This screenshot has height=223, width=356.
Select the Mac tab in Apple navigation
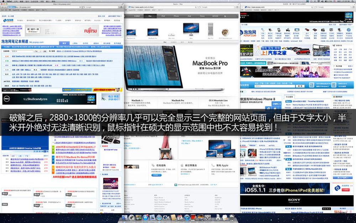click(150, 16)
